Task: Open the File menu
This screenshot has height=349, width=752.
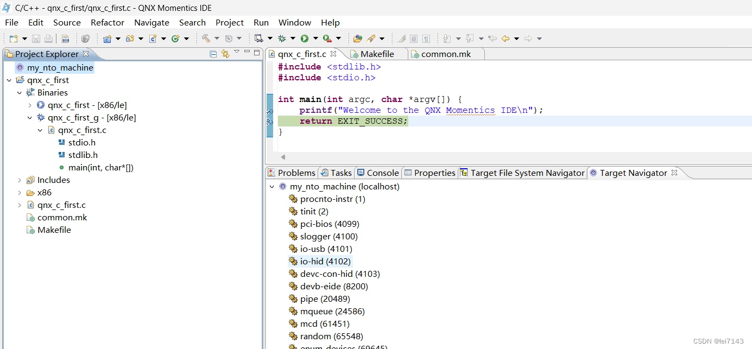Action: [11, 22]
